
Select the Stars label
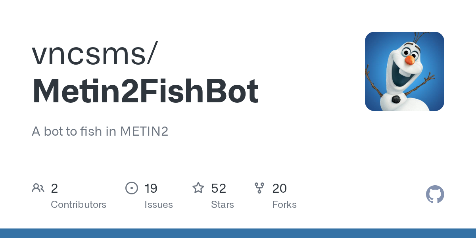tap(223, 205)
